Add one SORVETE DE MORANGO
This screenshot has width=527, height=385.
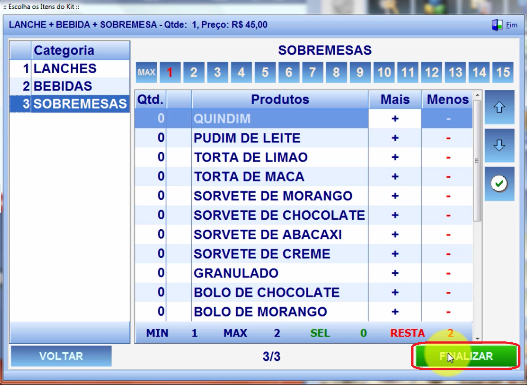pyautogui.click(x=395, y=196)
